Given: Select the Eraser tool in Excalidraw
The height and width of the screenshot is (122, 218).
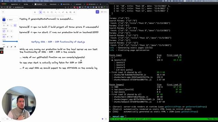Looking at the screenshot, I should 74,12.
